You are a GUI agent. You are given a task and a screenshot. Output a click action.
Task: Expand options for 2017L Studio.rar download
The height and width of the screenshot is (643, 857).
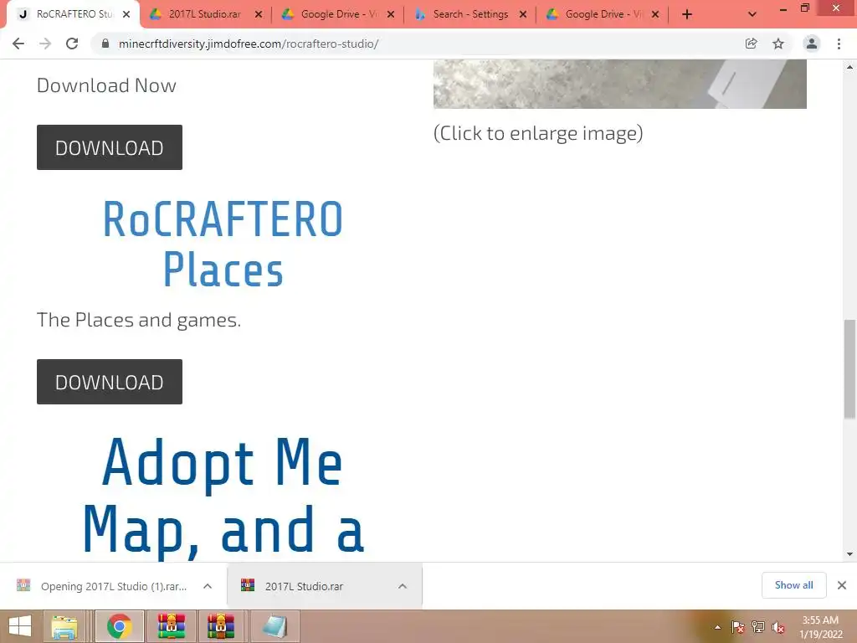pos(403,586)
